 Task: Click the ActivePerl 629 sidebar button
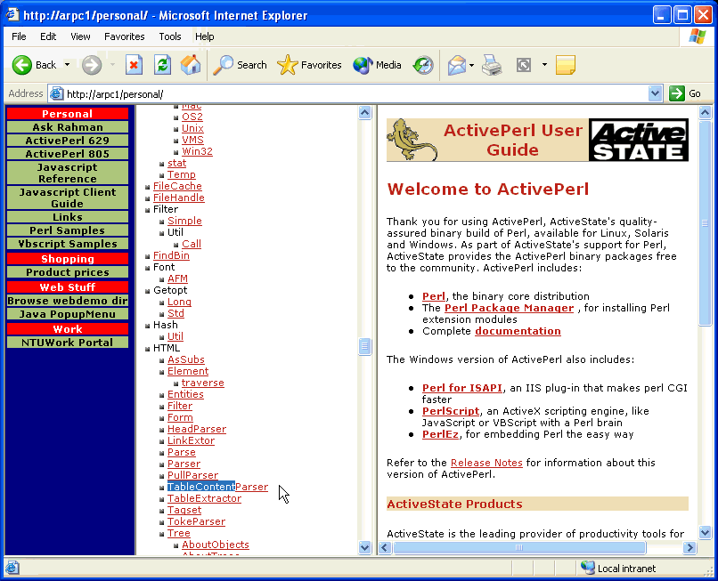[x=68, y=141]
